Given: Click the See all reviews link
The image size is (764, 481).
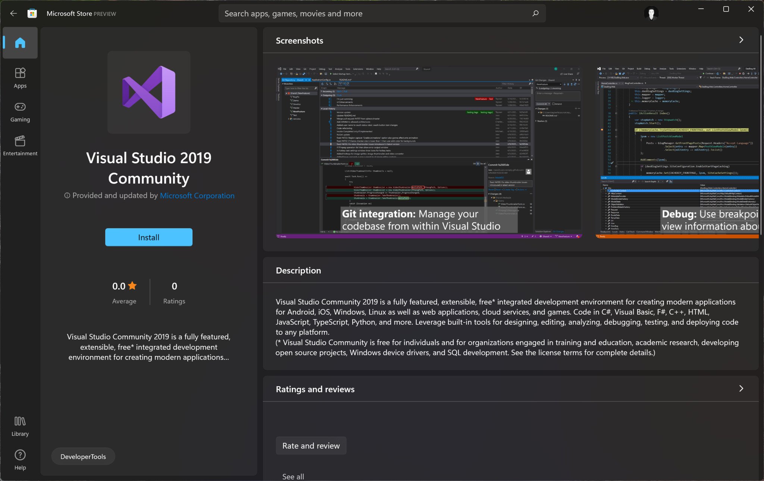Looking at the screenshot, I should click(292, 475).
